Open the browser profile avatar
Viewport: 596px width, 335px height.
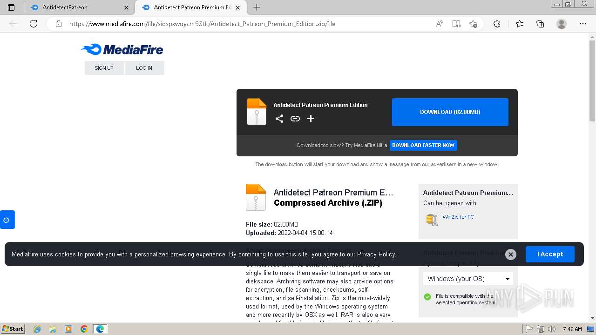click(x=562, y=24)
